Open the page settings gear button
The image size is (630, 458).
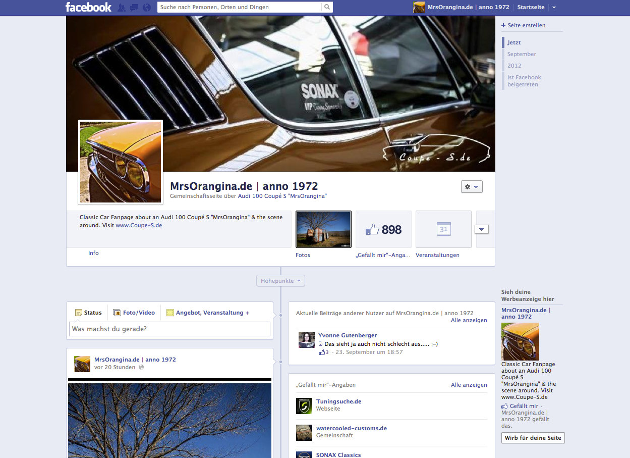[x=472, y=187]
